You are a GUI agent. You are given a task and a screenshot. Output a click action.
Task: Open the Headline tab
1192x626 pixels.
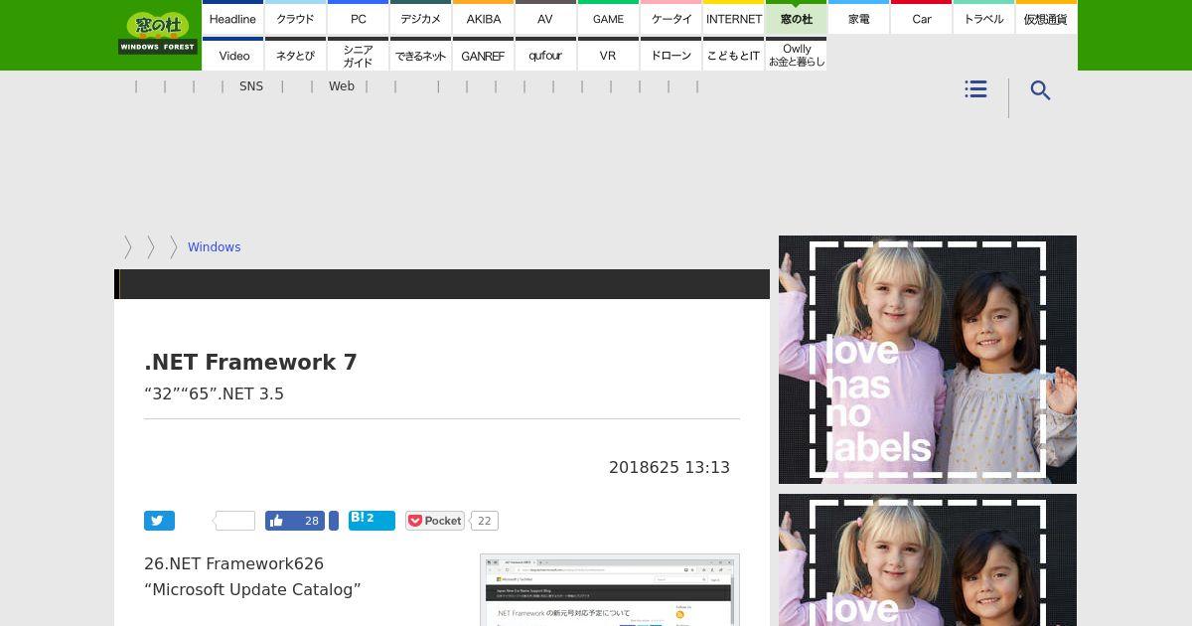[x=232, y=18]
